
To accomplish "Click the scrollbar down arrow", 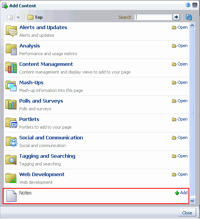I will tap(192, 201).
